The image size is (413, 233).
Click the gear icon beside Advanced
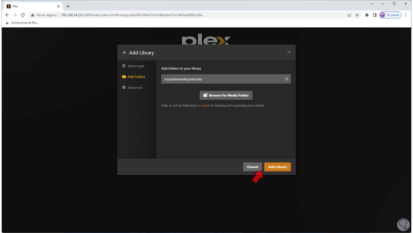124,87
